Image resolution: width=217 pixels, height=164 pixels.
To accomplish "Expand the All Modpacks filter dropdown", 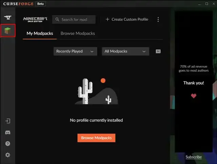I will (125, 51).
